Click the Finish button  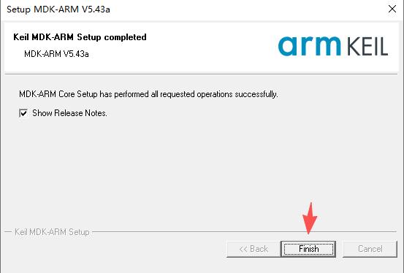tap(308, 249)
